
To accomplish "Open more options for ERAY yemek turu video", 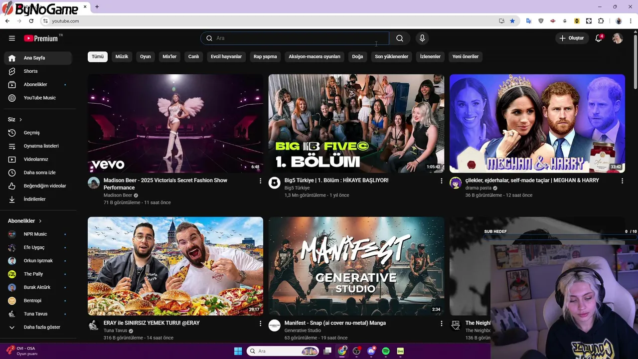I will click(260, 324).
